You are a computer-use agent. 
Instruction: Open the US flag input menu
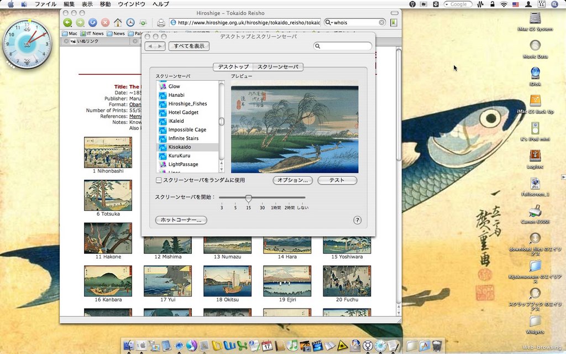click(516, 4)
